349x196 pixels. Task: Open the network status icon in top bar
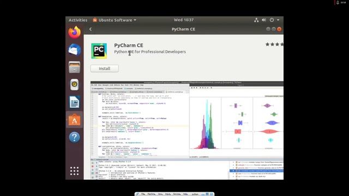pyautogui.click(x=256, y=20)
